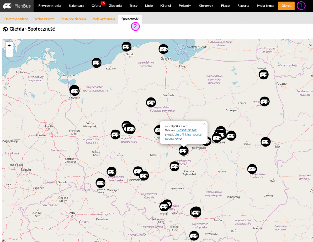Click the PlanBus logo
This screenshot has height=242, width=313.
coord(17,6)
